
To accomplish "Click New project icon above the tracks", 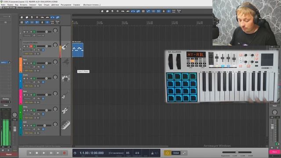I will pyautogui.click(x=22, y=18).
